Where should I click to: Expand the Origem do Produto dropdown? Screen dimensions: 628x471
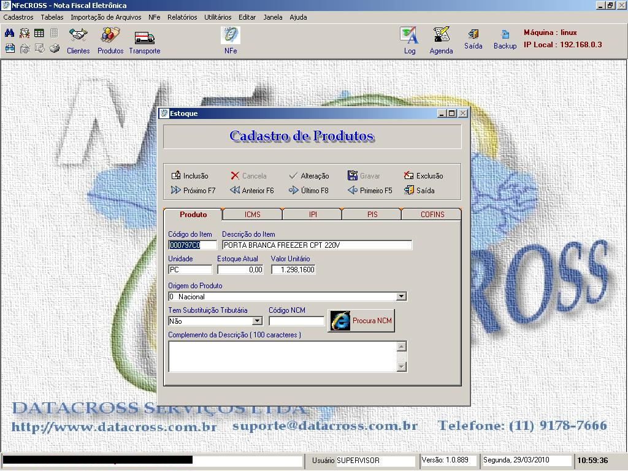(x=401, y=296)
